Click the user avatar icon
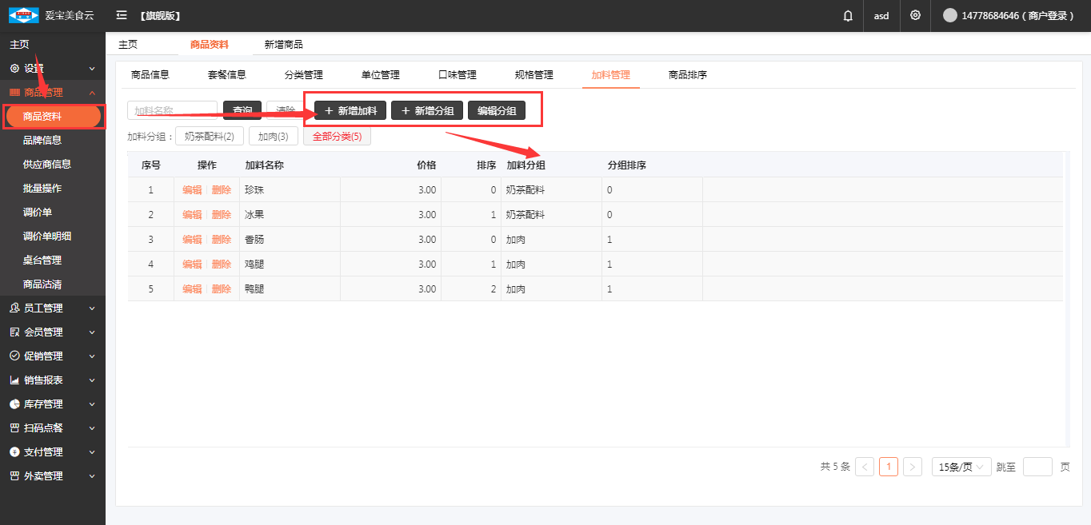The image size is (1091, 525). tap(950, 16)
